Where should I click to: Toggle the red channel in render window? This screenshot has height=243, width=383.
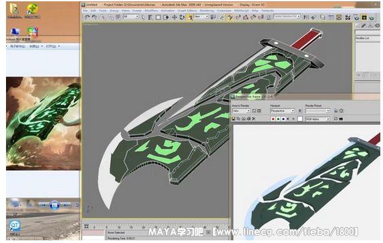click(x=273, y=119)
